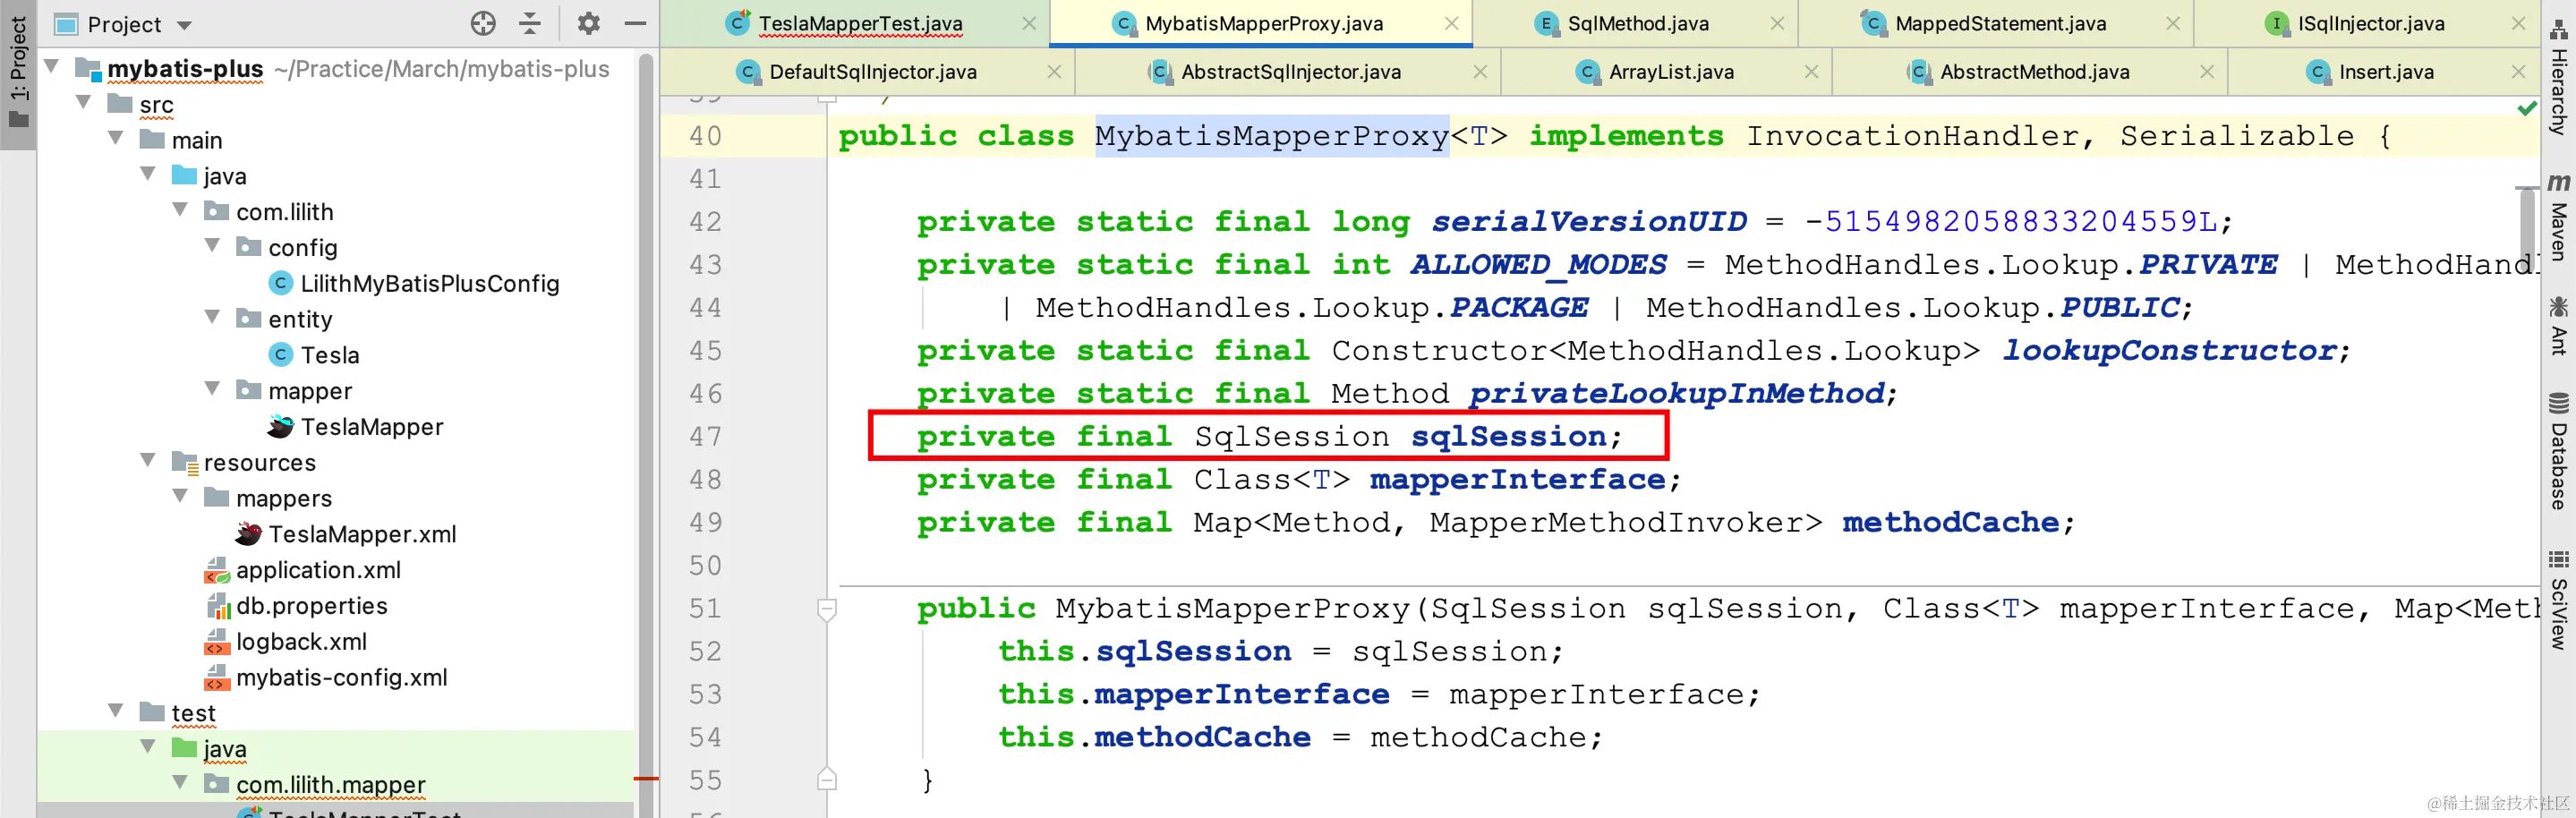Open AbstractMethod.java tab
This screenshot has height=818, width=2576.
(2034, 72)
